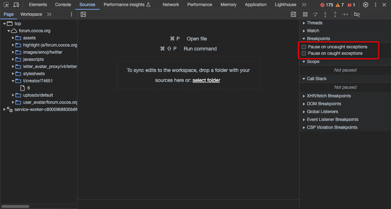Screen dimensions: 391x209
Task: Click the step out of function icon
Action: coord(335,14)
